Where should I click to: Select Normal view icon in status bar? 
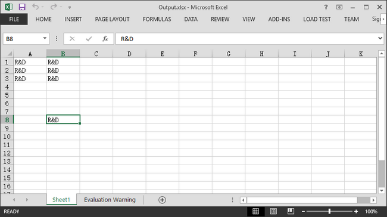pyautogui.click(x=255, y=211)
